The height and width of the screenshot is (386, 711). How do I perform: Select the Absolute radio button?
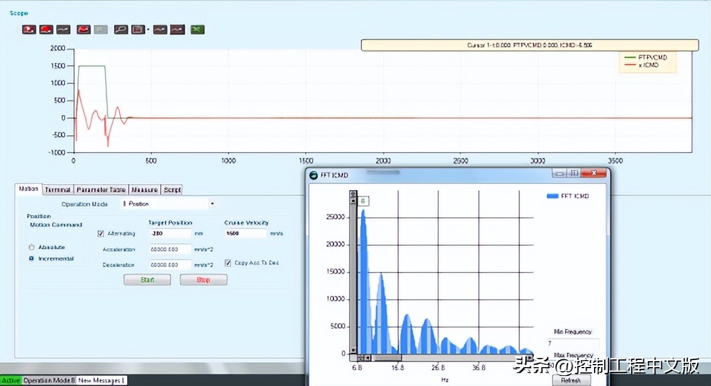31,247
